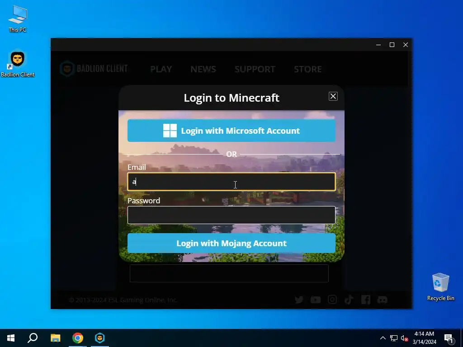Open File Explorer from taskbar

(x=55, y=338)
